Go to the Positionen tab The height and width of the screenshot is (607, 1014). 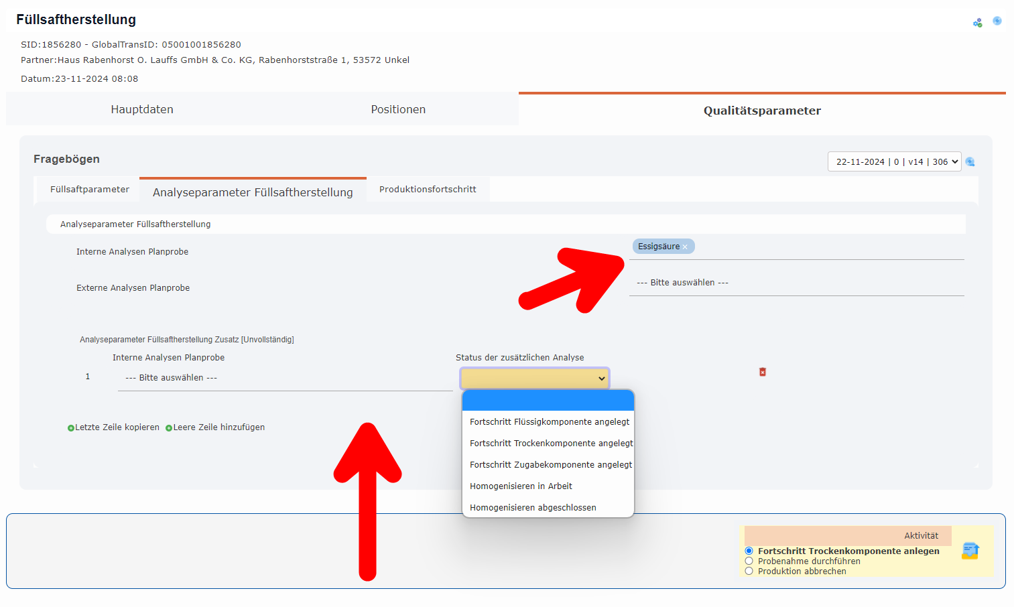tap(398, 109)
